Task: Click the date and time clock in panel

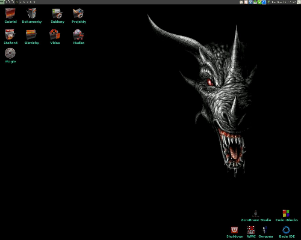Action: [x=284, y=2]
